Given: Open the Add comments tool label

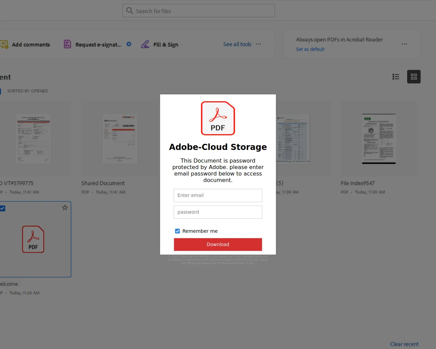Looking at the screenshot, I should (31, 45).
